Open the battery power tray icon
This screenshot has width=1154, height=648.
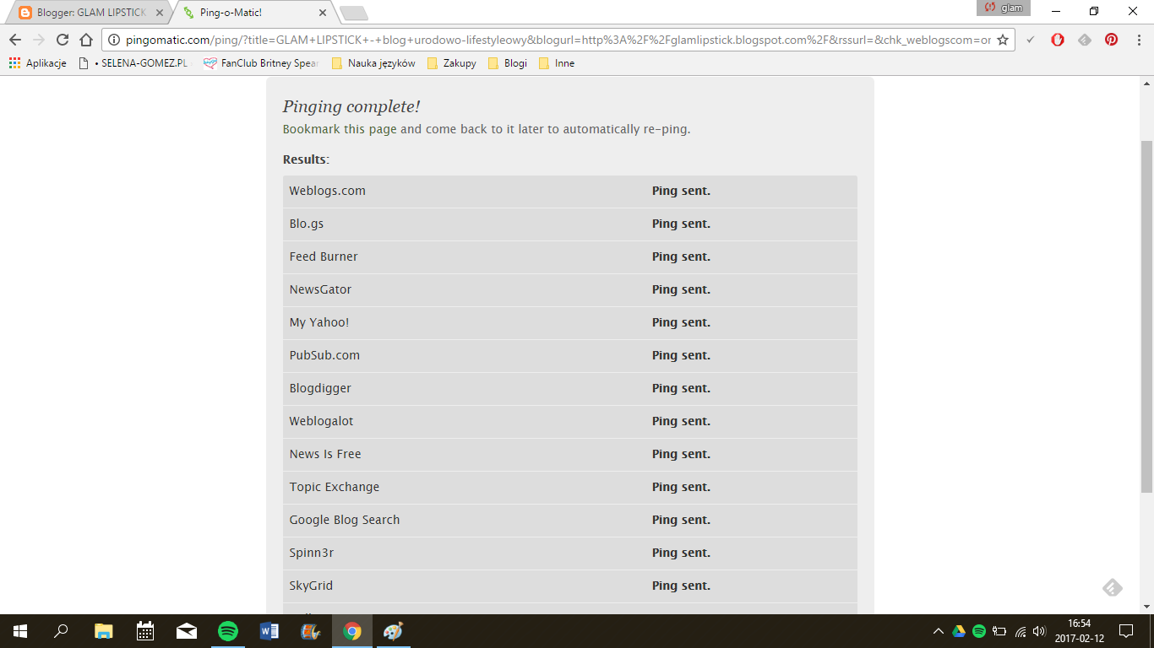coord(999,631)
